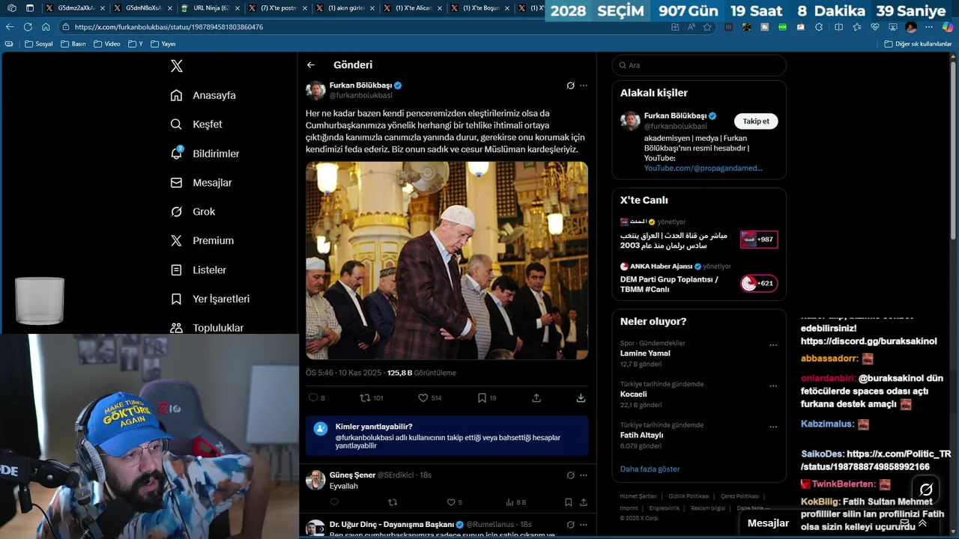
Task: Add this page to favorites (star icon)
Action: tap(707, 27)
